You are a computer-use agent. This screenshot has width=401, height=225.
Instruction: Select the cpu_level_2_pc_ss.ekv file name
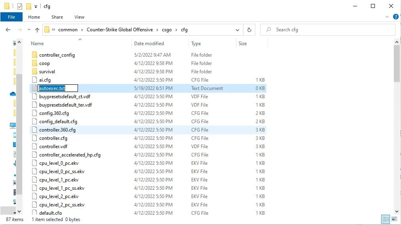(x=62, y=204)
